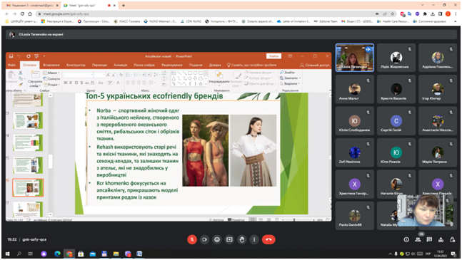Click the pin indicator on OLesia's tile
This screenshot has width=462, height=260.
pyautogui.click(x=368, y=49)
